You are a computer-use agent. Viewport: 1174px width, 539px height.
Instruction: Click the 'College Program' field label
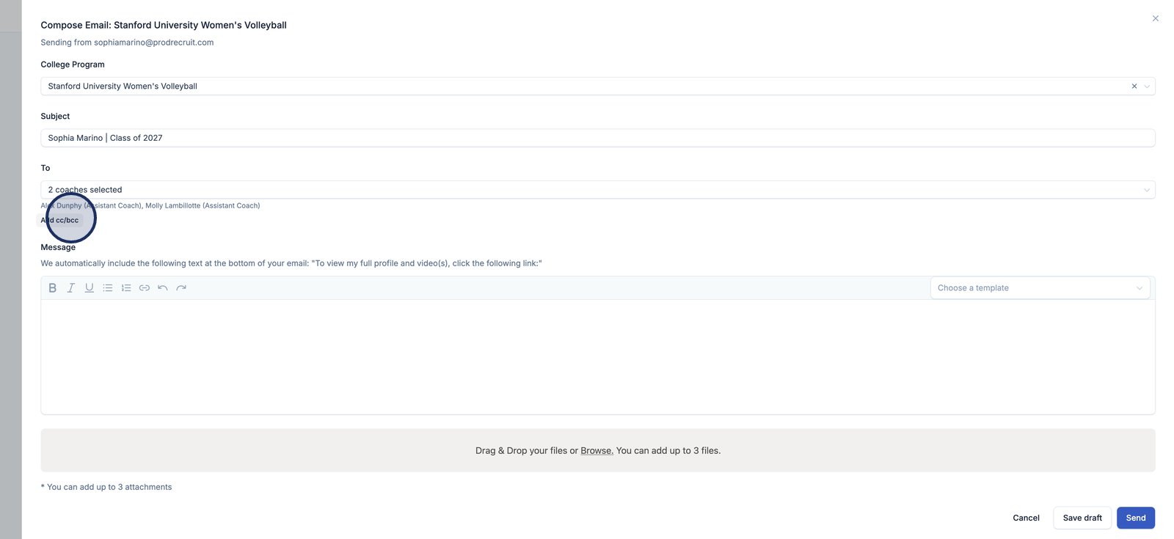click(x=73, y=65)
